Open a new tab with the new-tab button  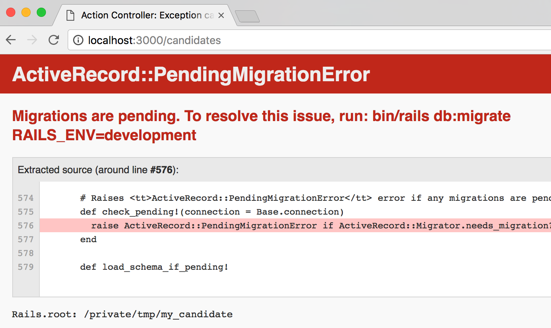pos(247,16)
